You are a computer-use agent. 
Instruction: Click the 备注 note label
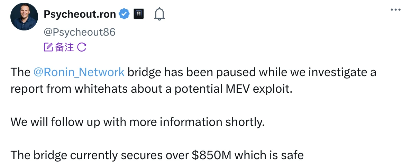coord(64,47)
